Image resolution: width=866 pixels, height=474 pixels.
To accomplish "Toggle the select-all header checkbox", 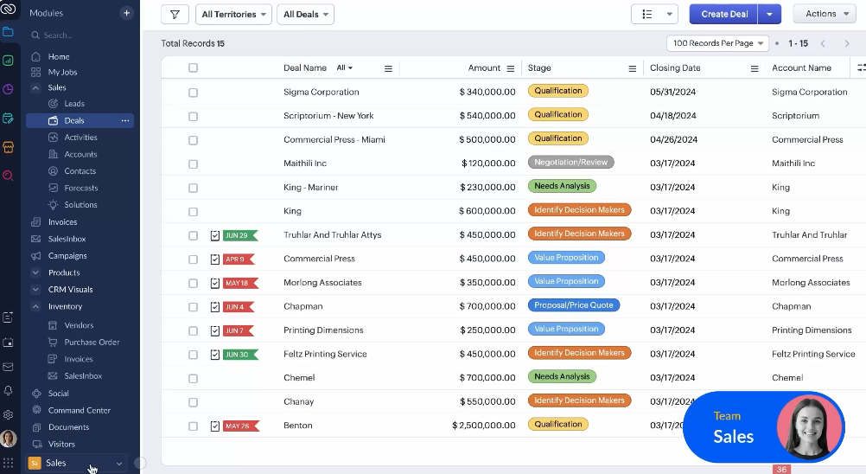I will (193, 68).
